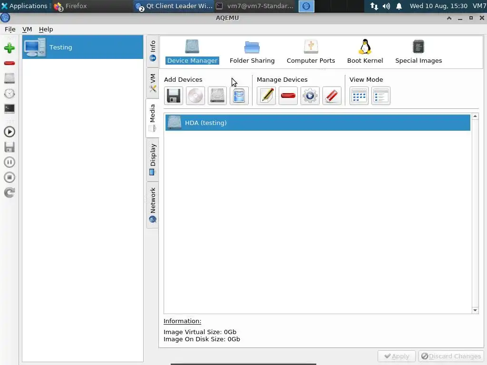Switch to the Info vertical tab
The width and height of the screenshot is (487, 365).
[x=153, y=51]
